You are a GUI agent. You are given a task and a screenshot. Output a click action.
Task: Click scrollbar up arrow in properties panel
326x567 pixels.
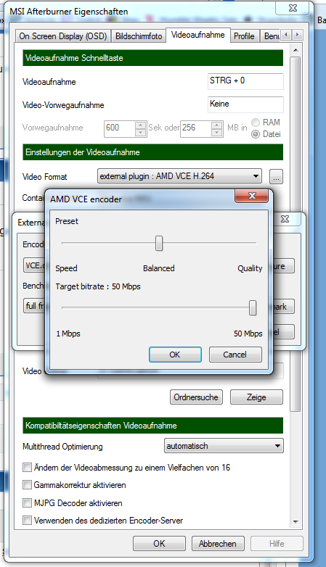pos(296,50)
